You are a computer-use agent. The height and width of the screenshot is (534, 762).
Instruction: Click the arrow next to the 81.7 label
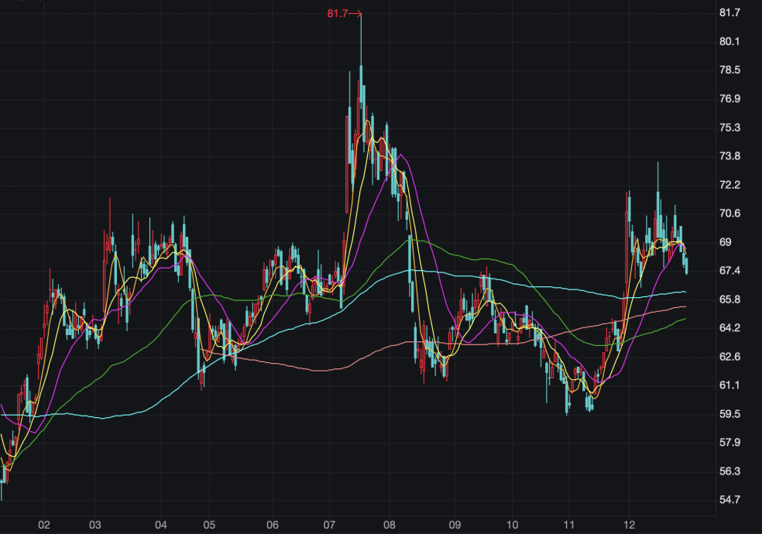tap(355, 12)
